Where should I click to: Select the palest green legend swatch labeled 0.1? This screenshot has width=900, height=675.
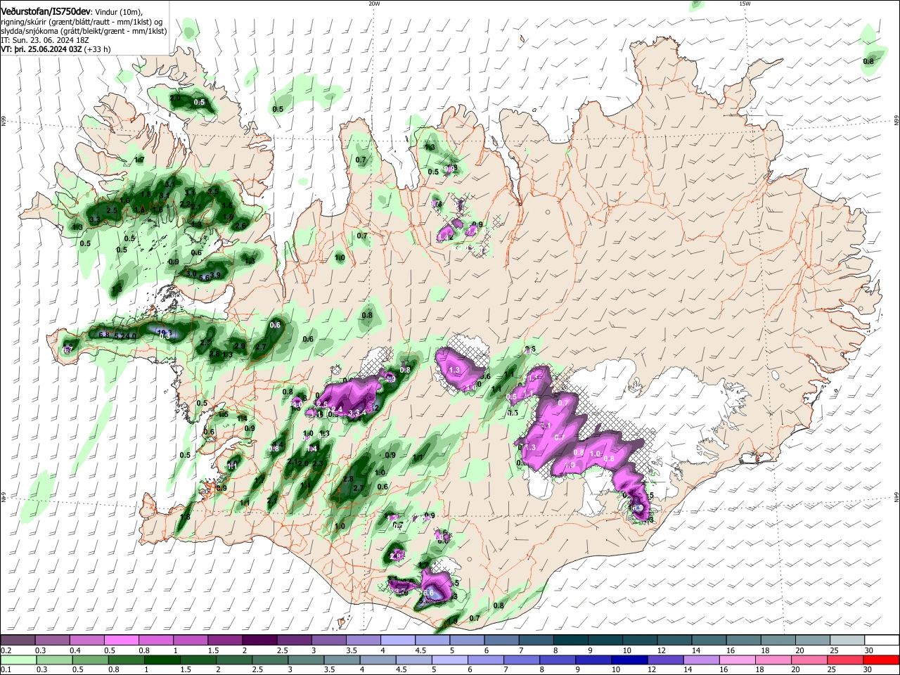(x=18, y=660)
